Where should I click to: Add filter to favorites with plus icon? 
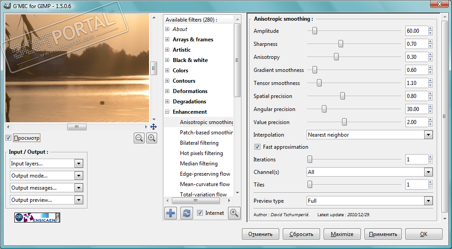pos(171,213)
